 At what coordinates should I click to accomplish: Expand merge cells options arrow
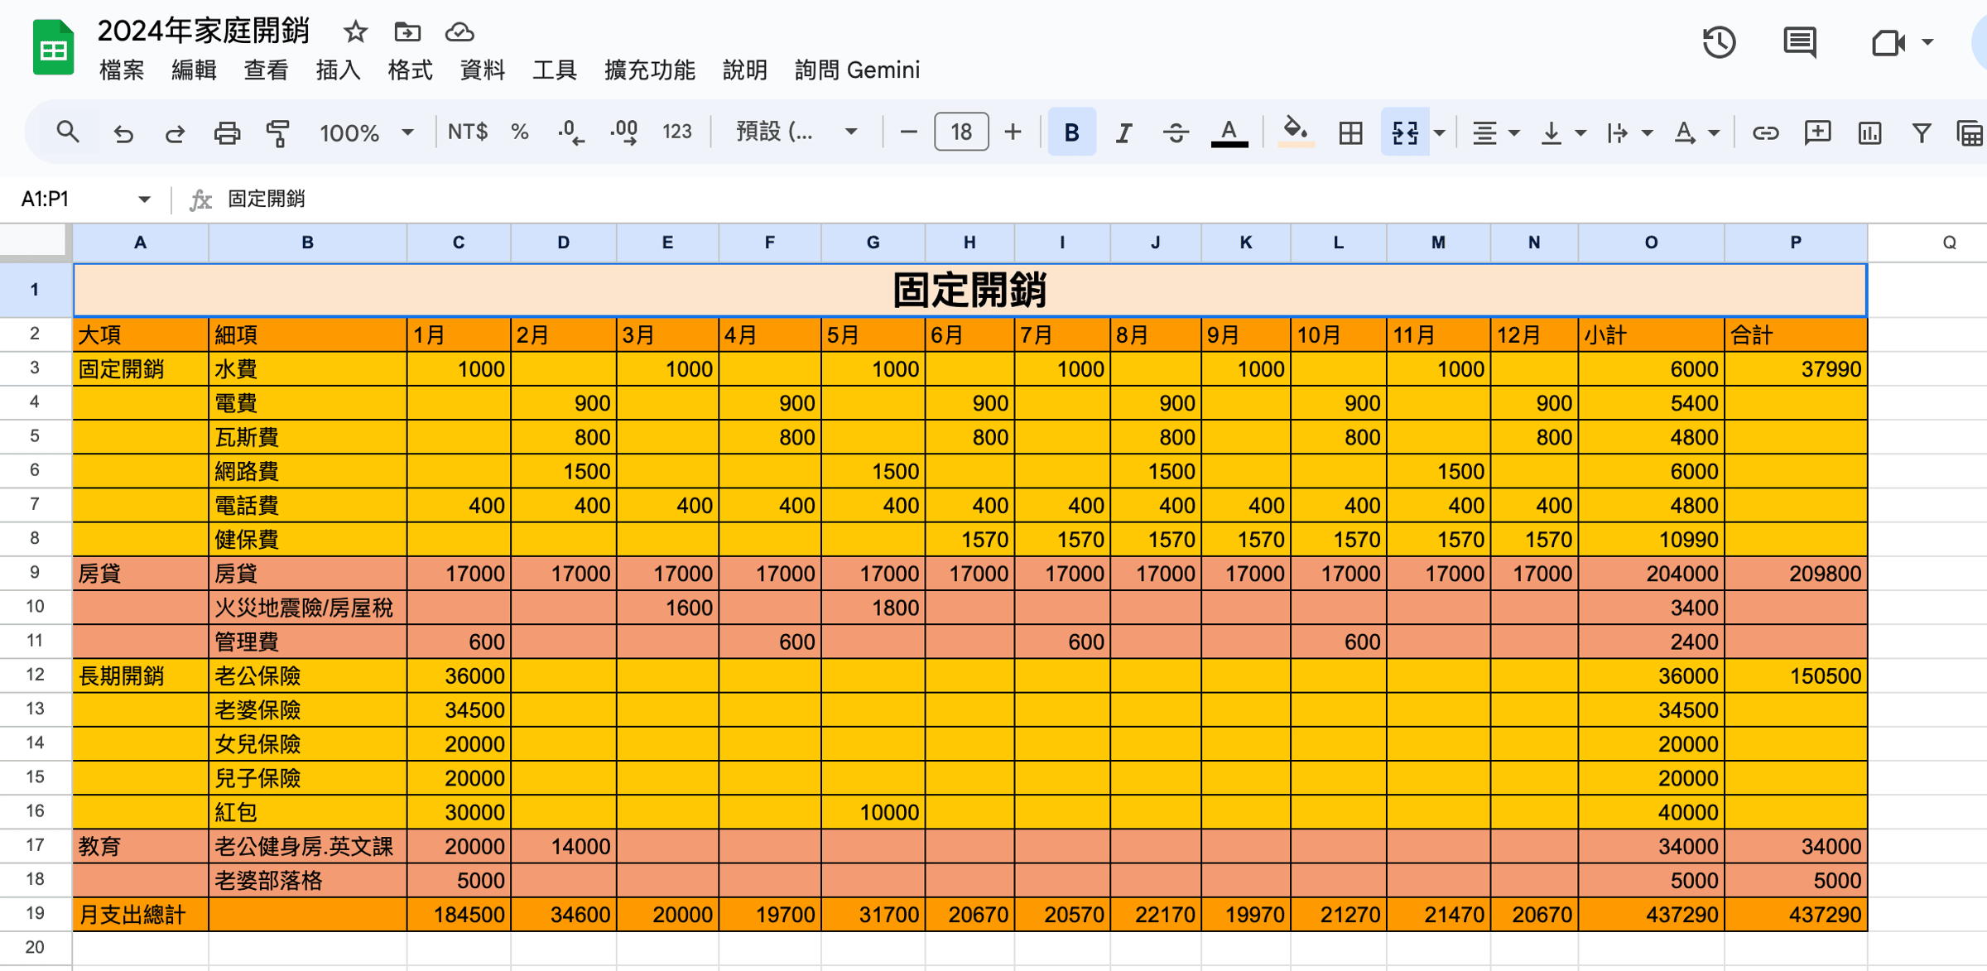pyautogui.click(x=1440, y=132)
